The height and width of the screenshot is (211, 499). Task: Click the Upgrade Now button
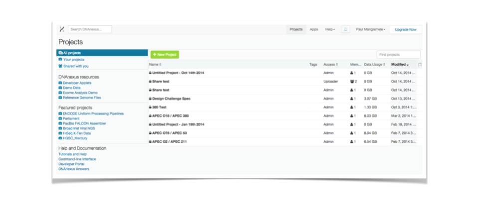(405, 29)
